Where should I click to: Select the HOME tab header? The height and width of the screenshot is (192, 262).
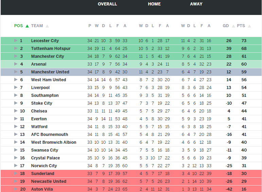click(x=154, y=4)
